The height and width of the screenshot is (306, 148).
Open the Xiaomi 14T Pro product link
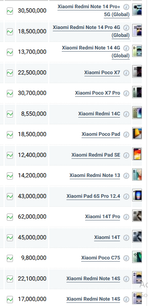point(103,217)
